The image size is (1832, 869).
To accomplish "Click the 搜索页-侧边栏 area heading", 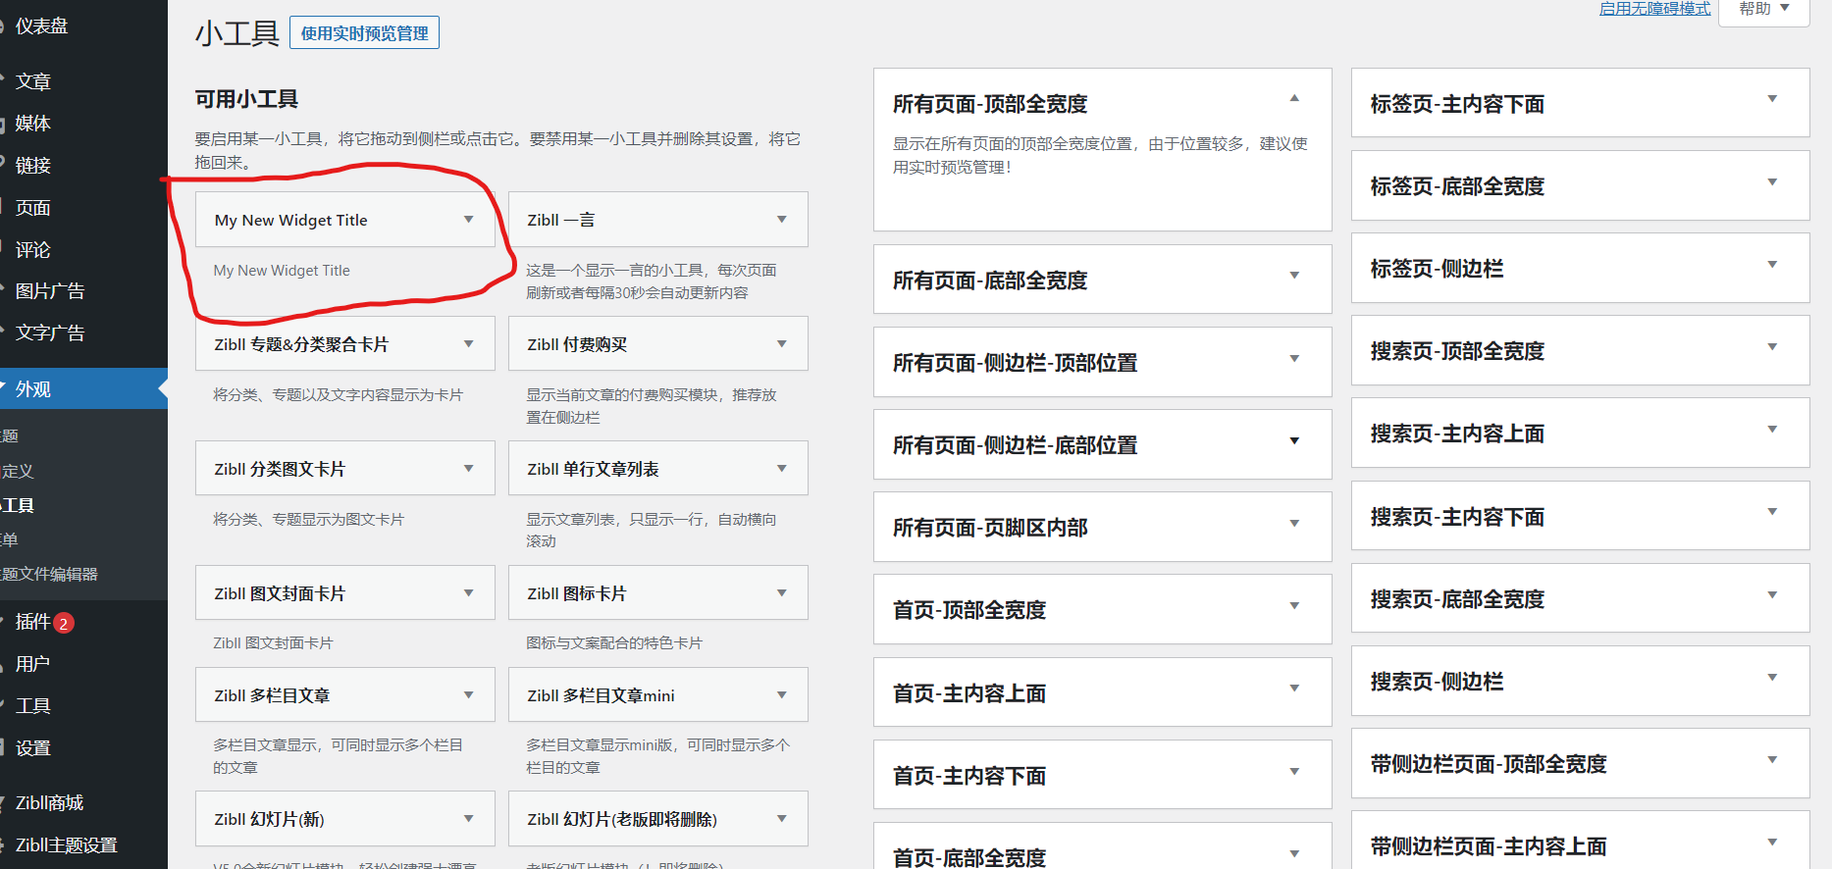I will 1437,682.
